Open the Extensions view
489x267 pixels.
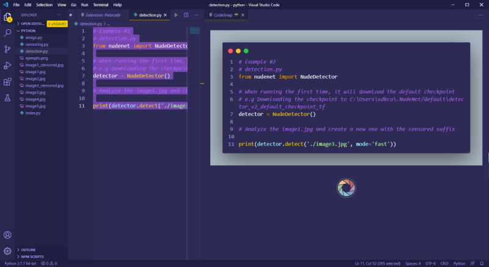pos(7,82)
